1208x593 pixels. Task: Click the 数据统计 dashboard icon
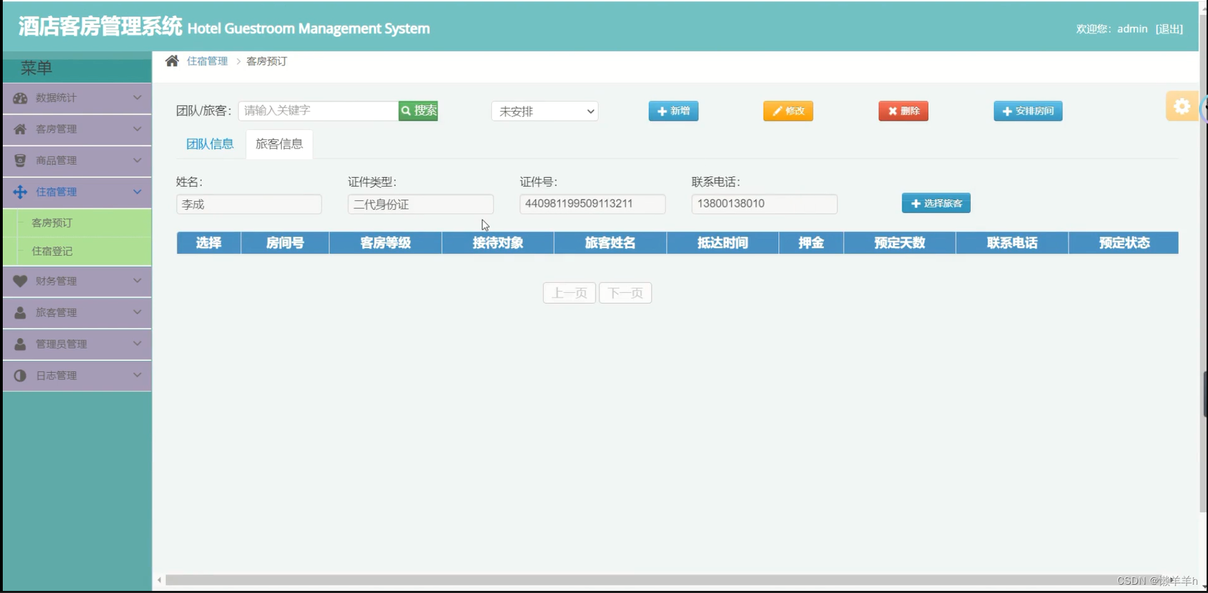[20, 98]
